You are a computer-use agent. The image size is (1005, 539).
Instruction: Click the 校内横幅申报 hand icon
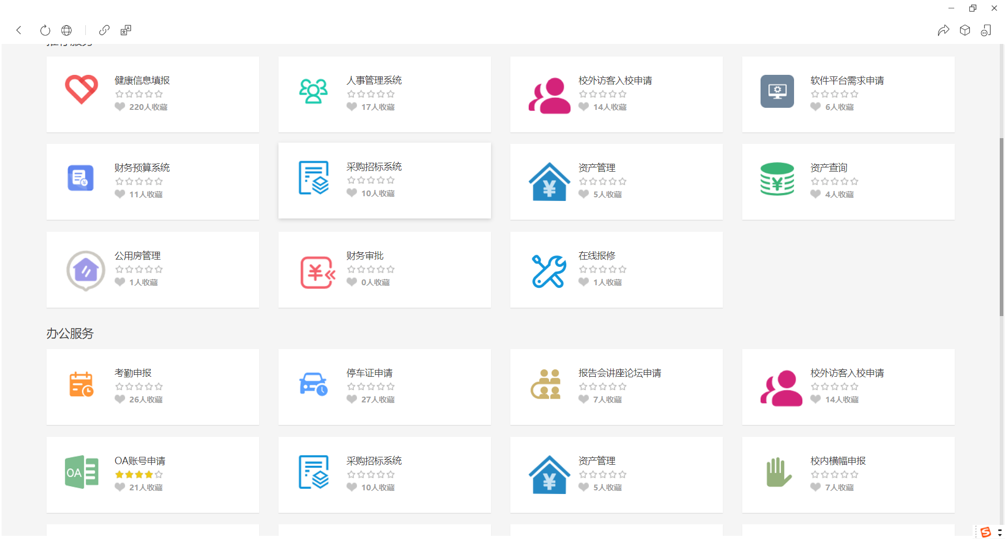[x=778, y=472]
